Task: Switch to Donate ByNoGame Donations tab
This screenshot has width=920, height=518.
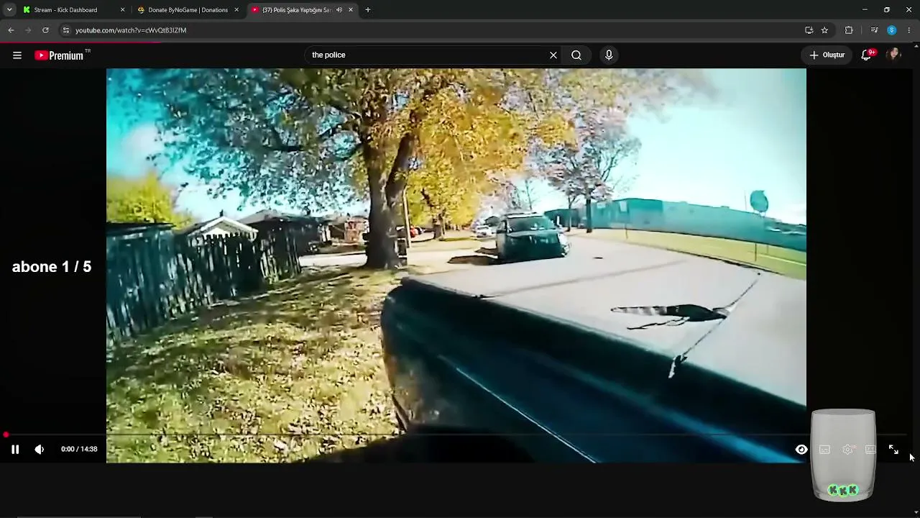Action: (x=188, y=10)
